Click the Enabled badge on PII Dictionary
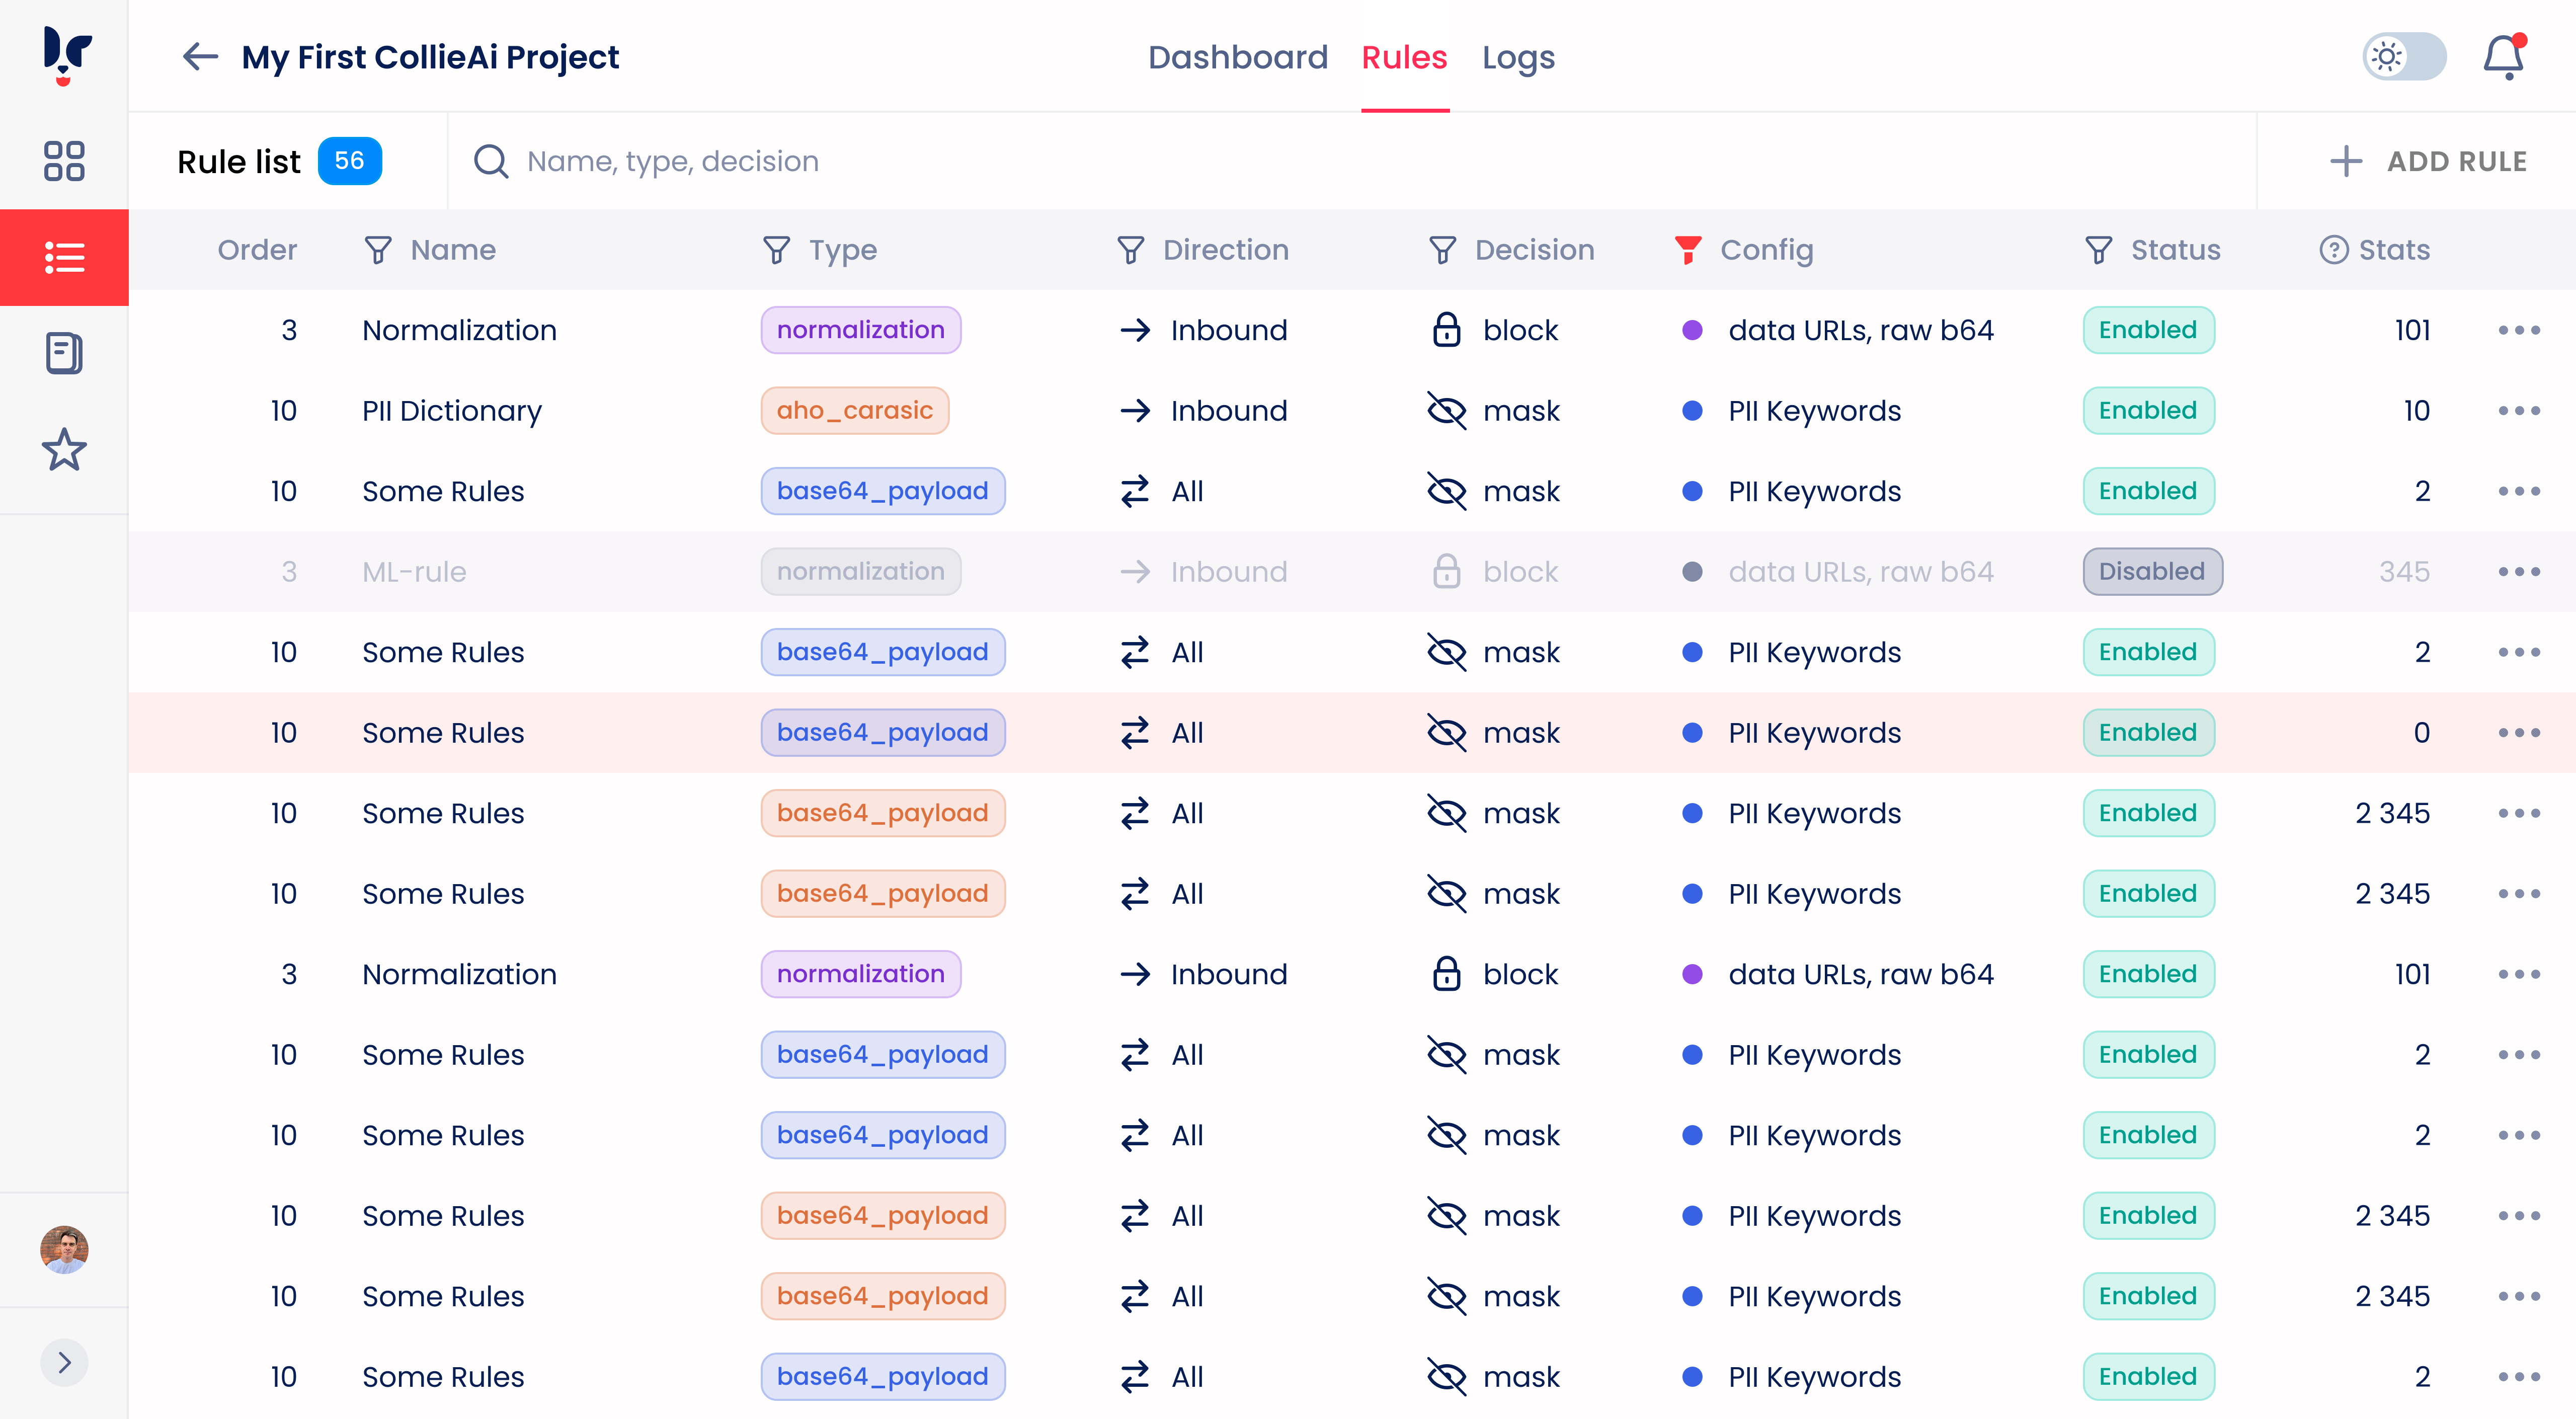Image resolution: width=2576 pixels, height=1419 pixels. coord(2148,410)
